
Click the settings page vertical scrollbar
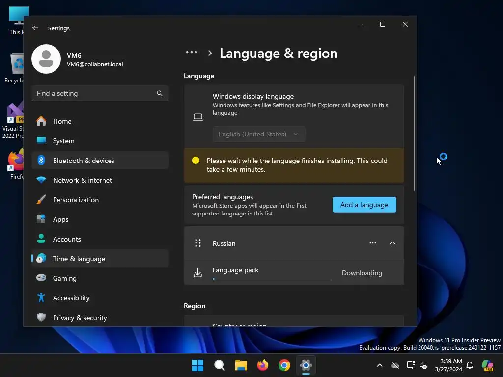click(415, 134)
